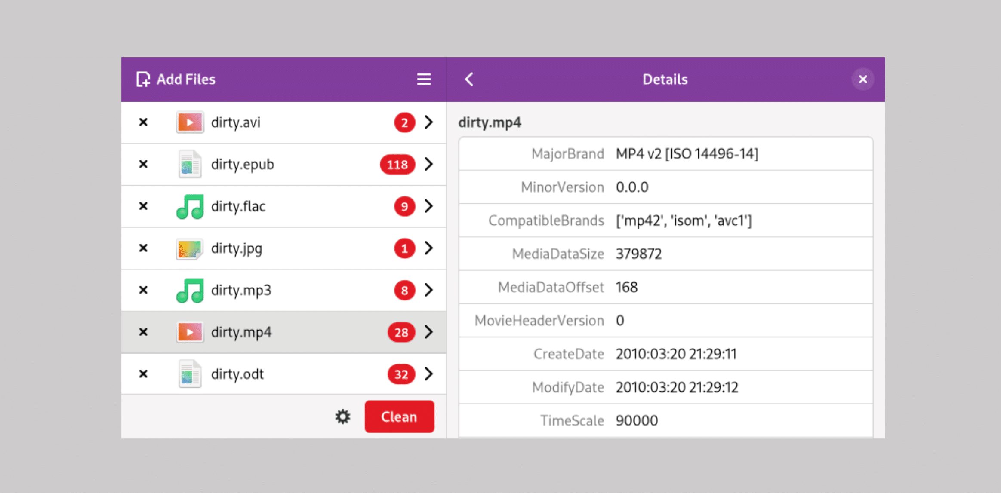The image size is (1001, 493).
Task: Expand details chevron for dirty.epub
Action: click(x=428, y=164)
